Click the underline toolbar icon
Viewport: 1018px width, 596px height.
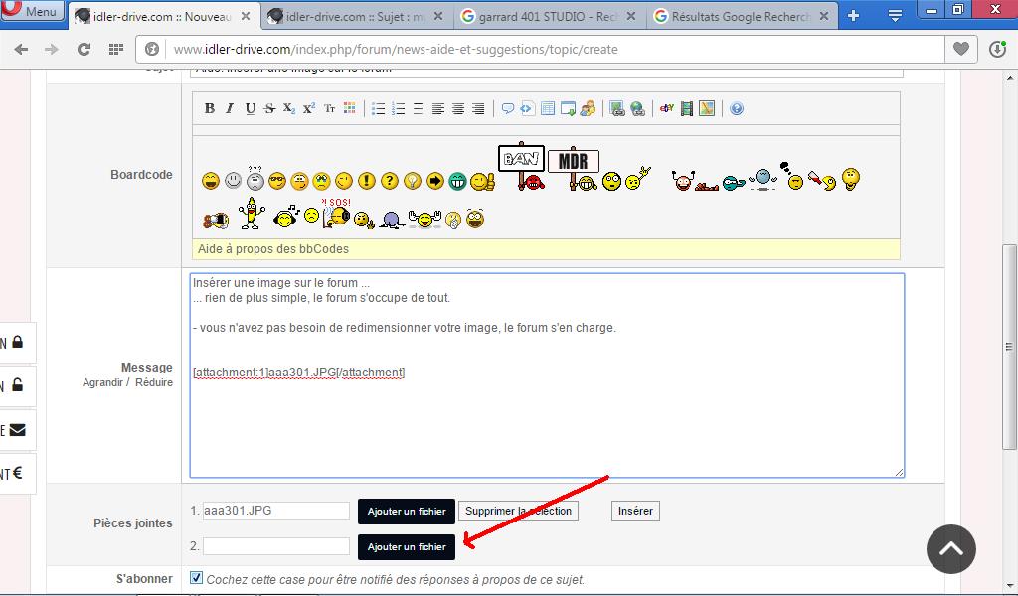(250, 109)
